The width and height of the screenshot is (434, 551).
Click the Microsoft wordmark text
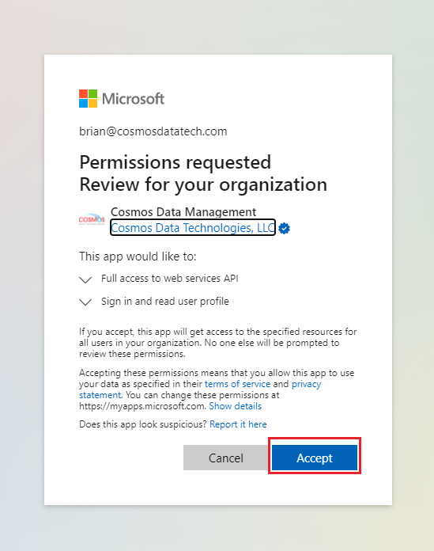(x=133, y=99)
